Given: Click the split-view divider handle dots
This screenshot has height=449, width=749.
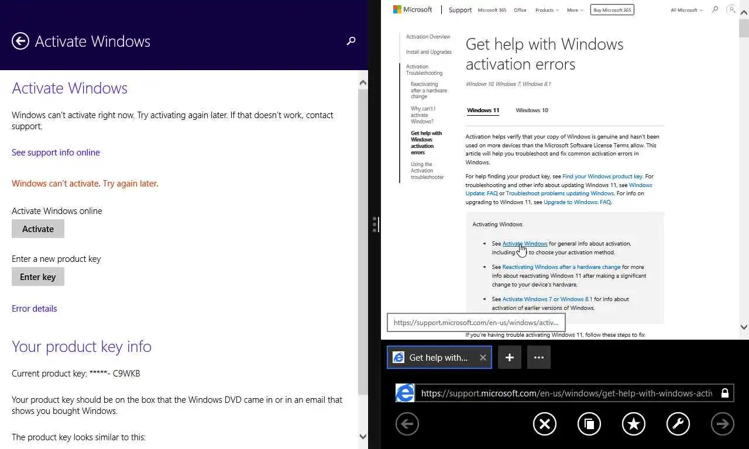Looking at the screenshot, I should 374,224.
